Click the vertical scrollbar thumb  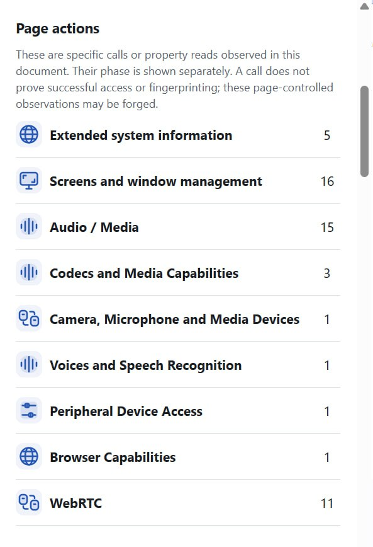pos(364,132)
